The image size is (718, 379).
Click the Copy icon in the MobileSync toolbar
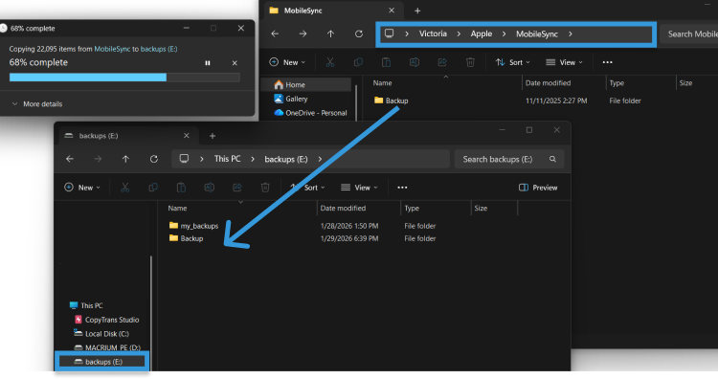click(x=358, y=62)
